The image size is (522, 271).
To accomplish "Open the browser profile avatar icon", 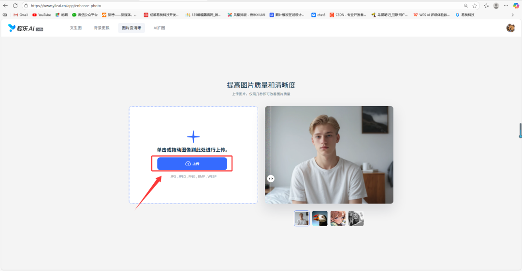I will point(496,6).
